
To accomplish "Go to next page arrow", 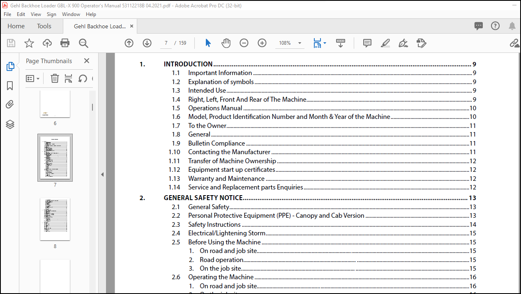I will pyautogui.click(x=147, y=43).
